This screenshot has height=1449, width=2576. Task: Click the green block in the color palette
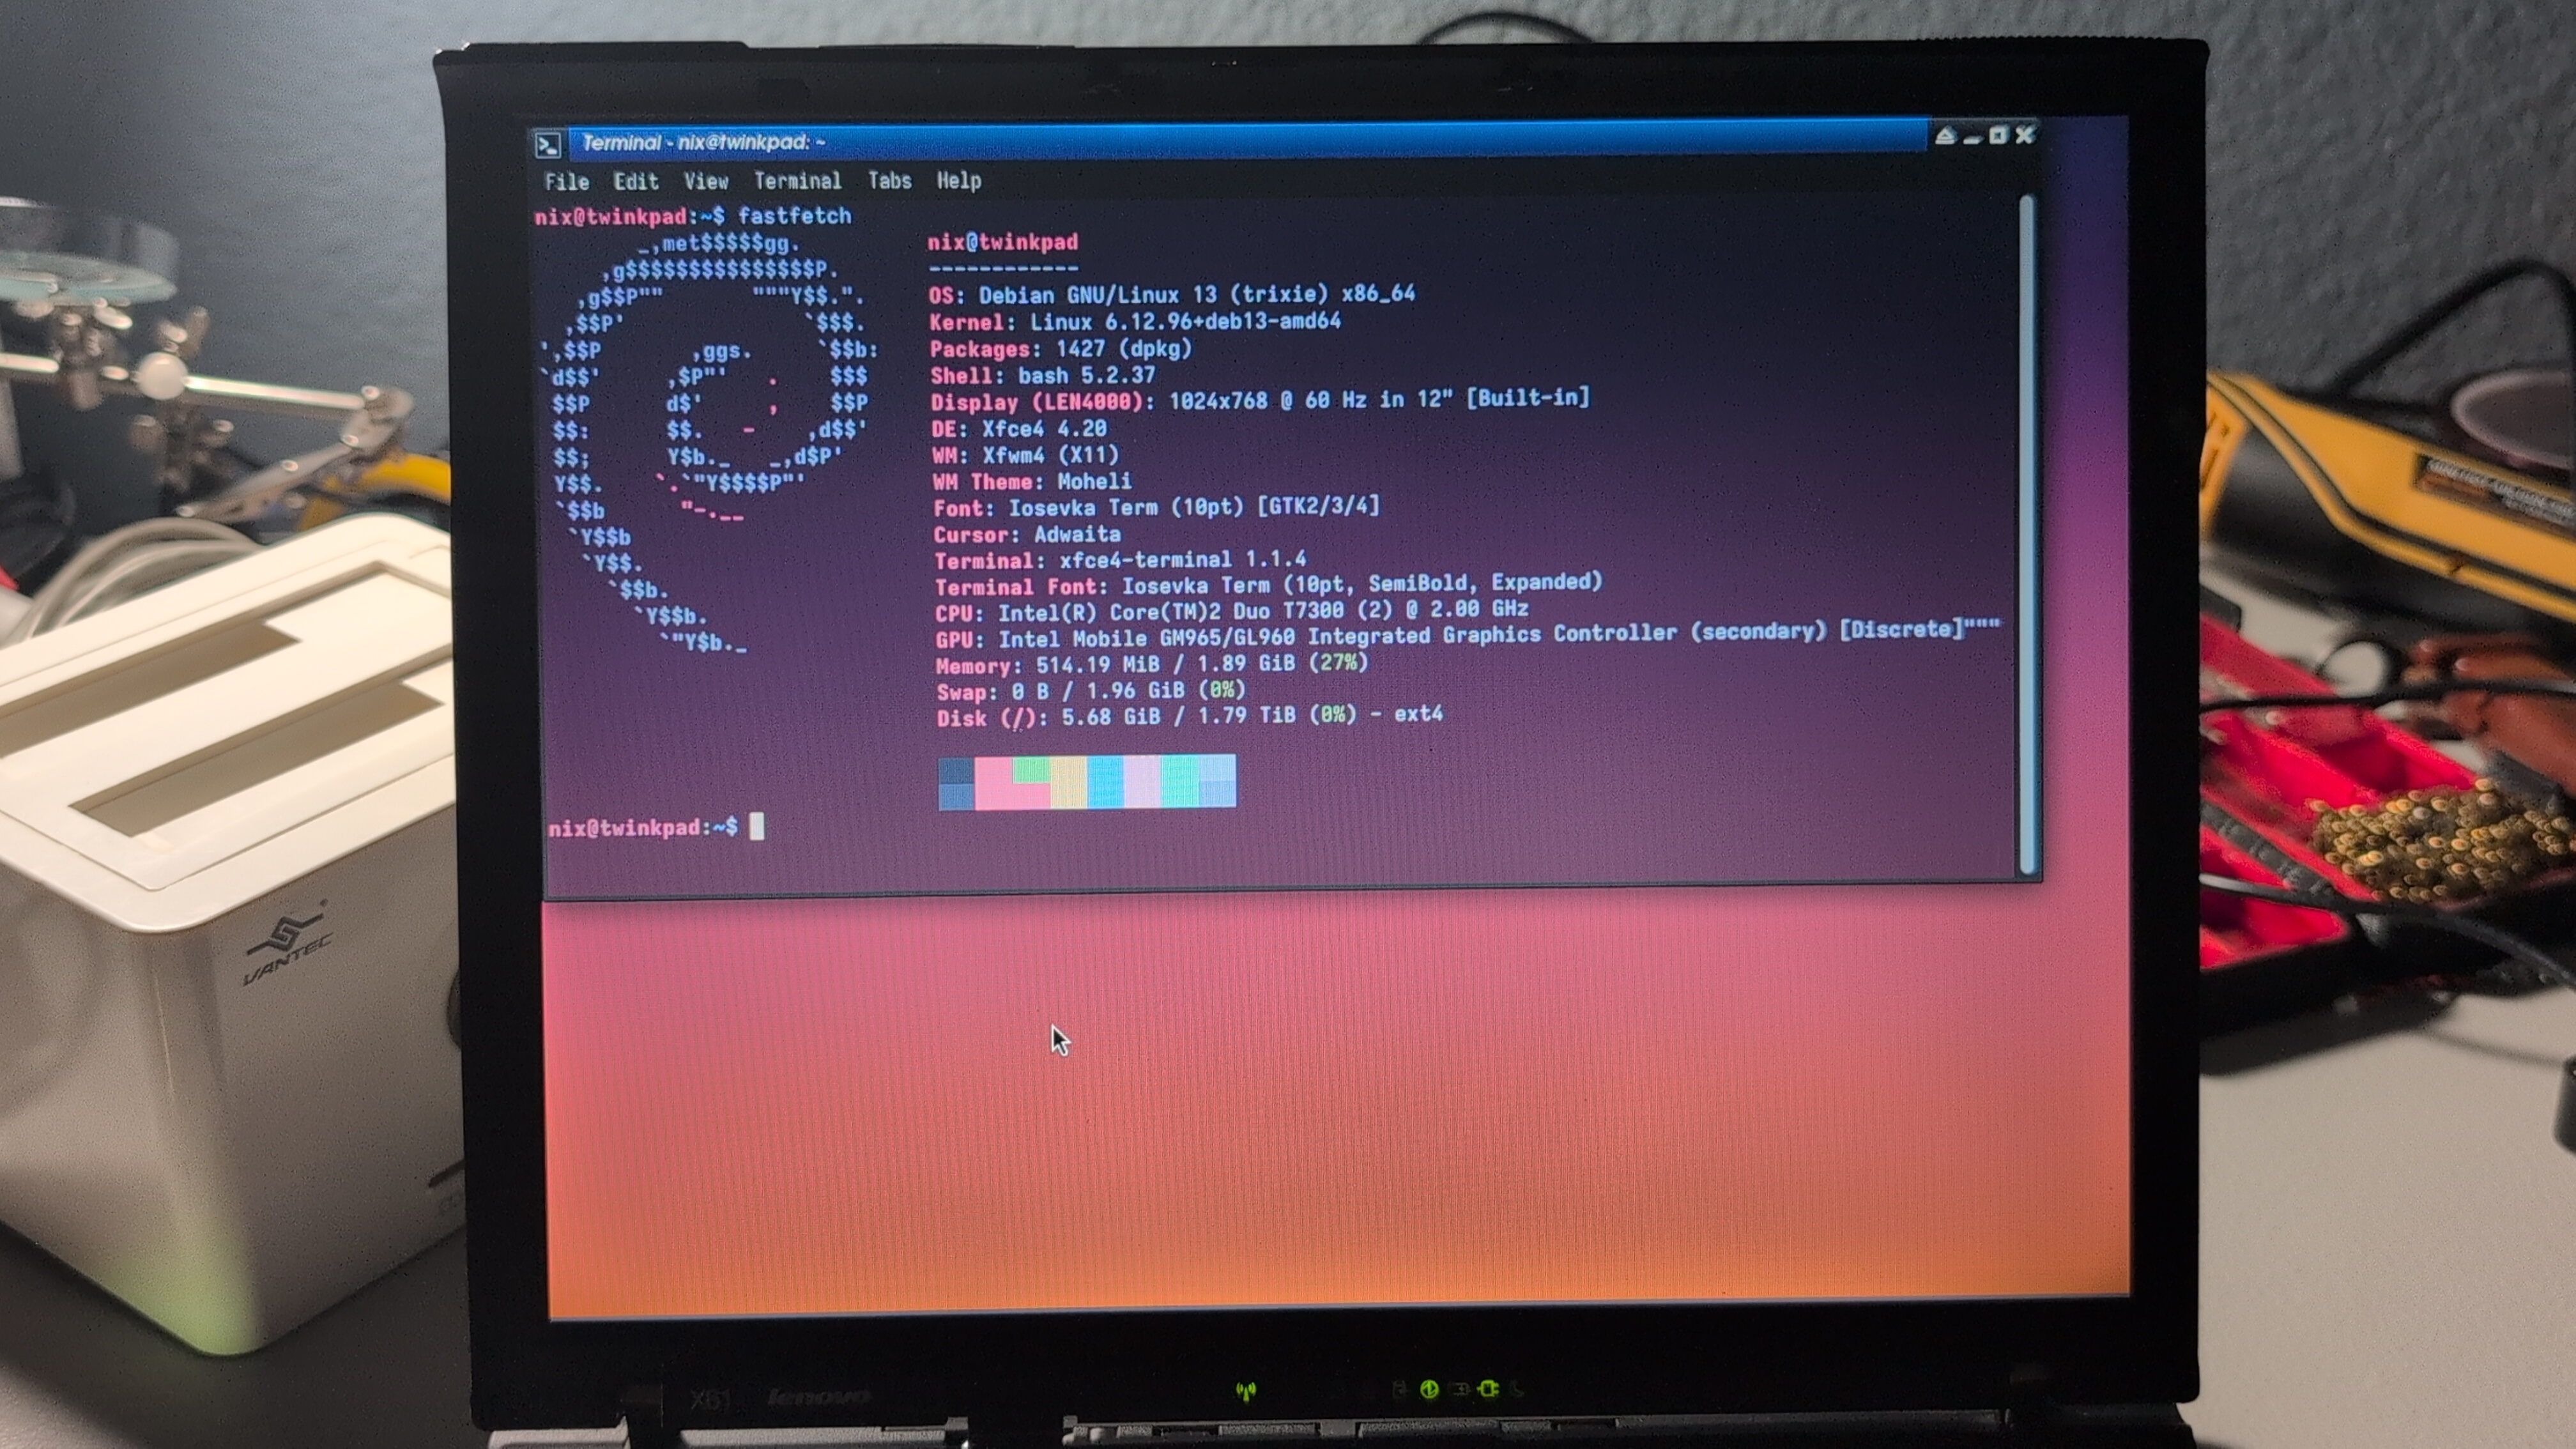(1031, 769)
